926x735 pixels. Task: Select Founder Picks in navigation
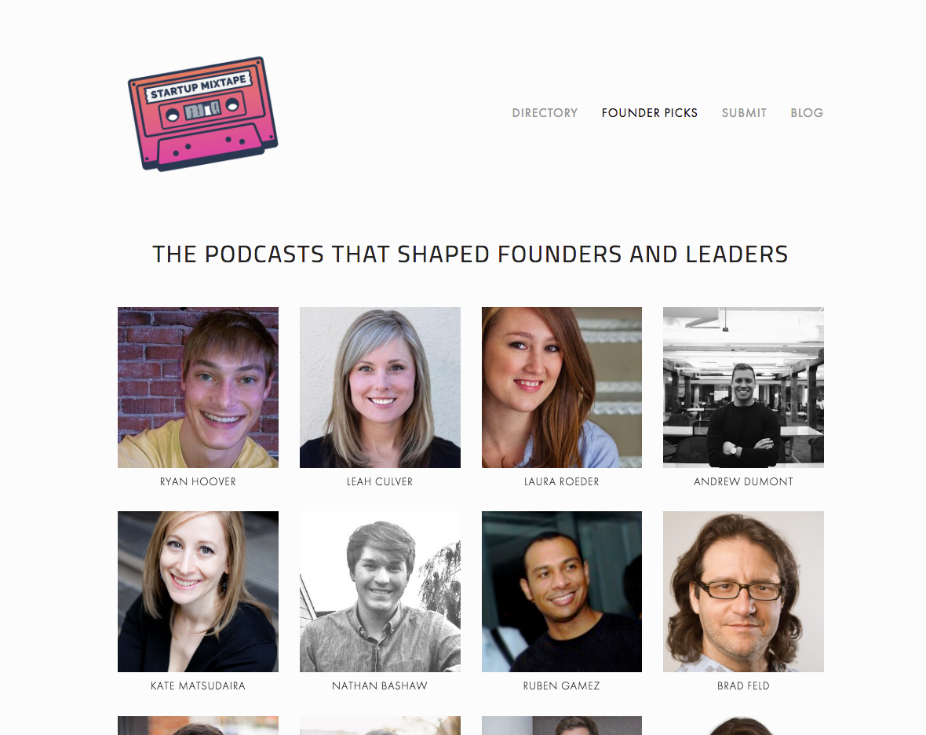tap(650, 113)
